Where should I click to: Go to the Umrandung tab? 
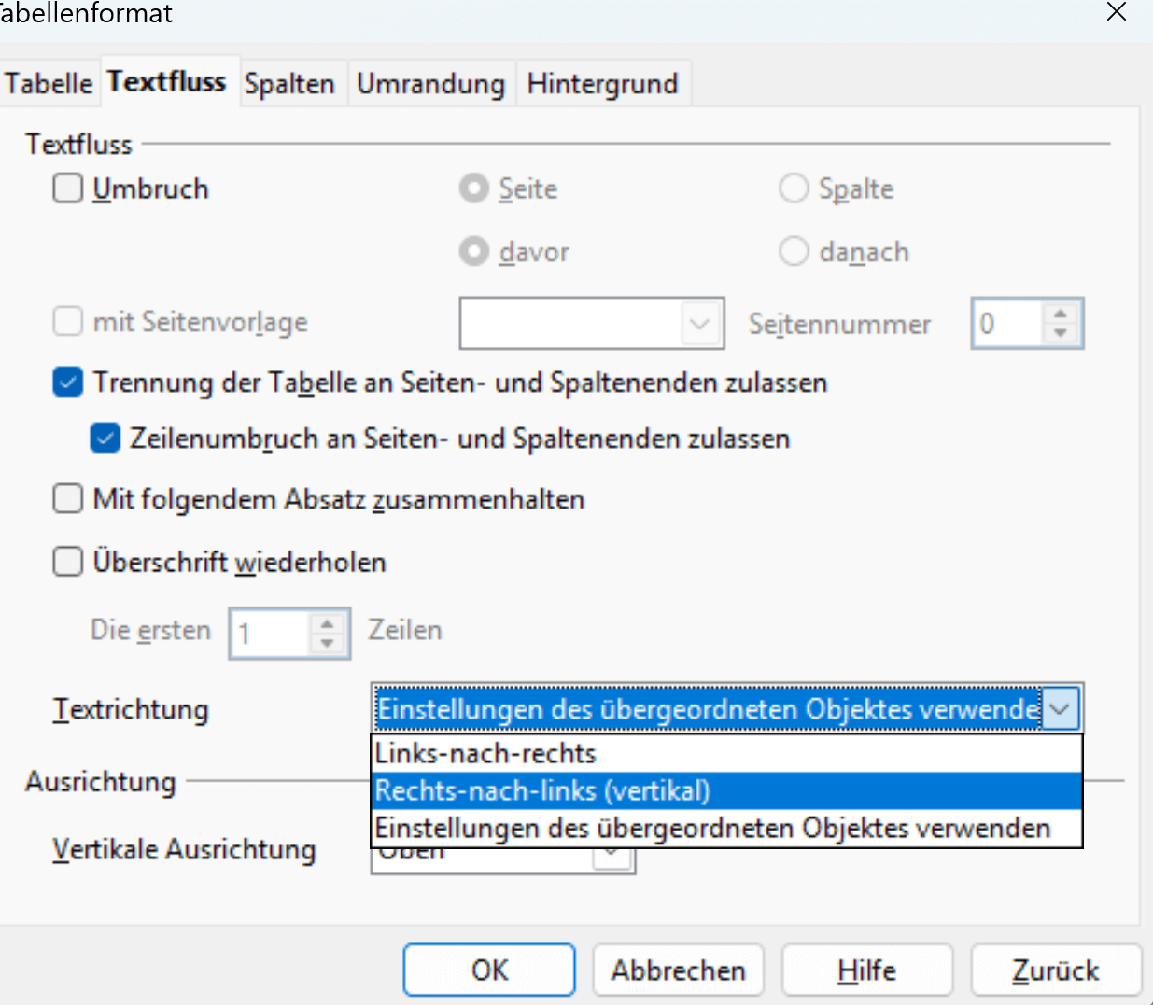pos(430,84)
